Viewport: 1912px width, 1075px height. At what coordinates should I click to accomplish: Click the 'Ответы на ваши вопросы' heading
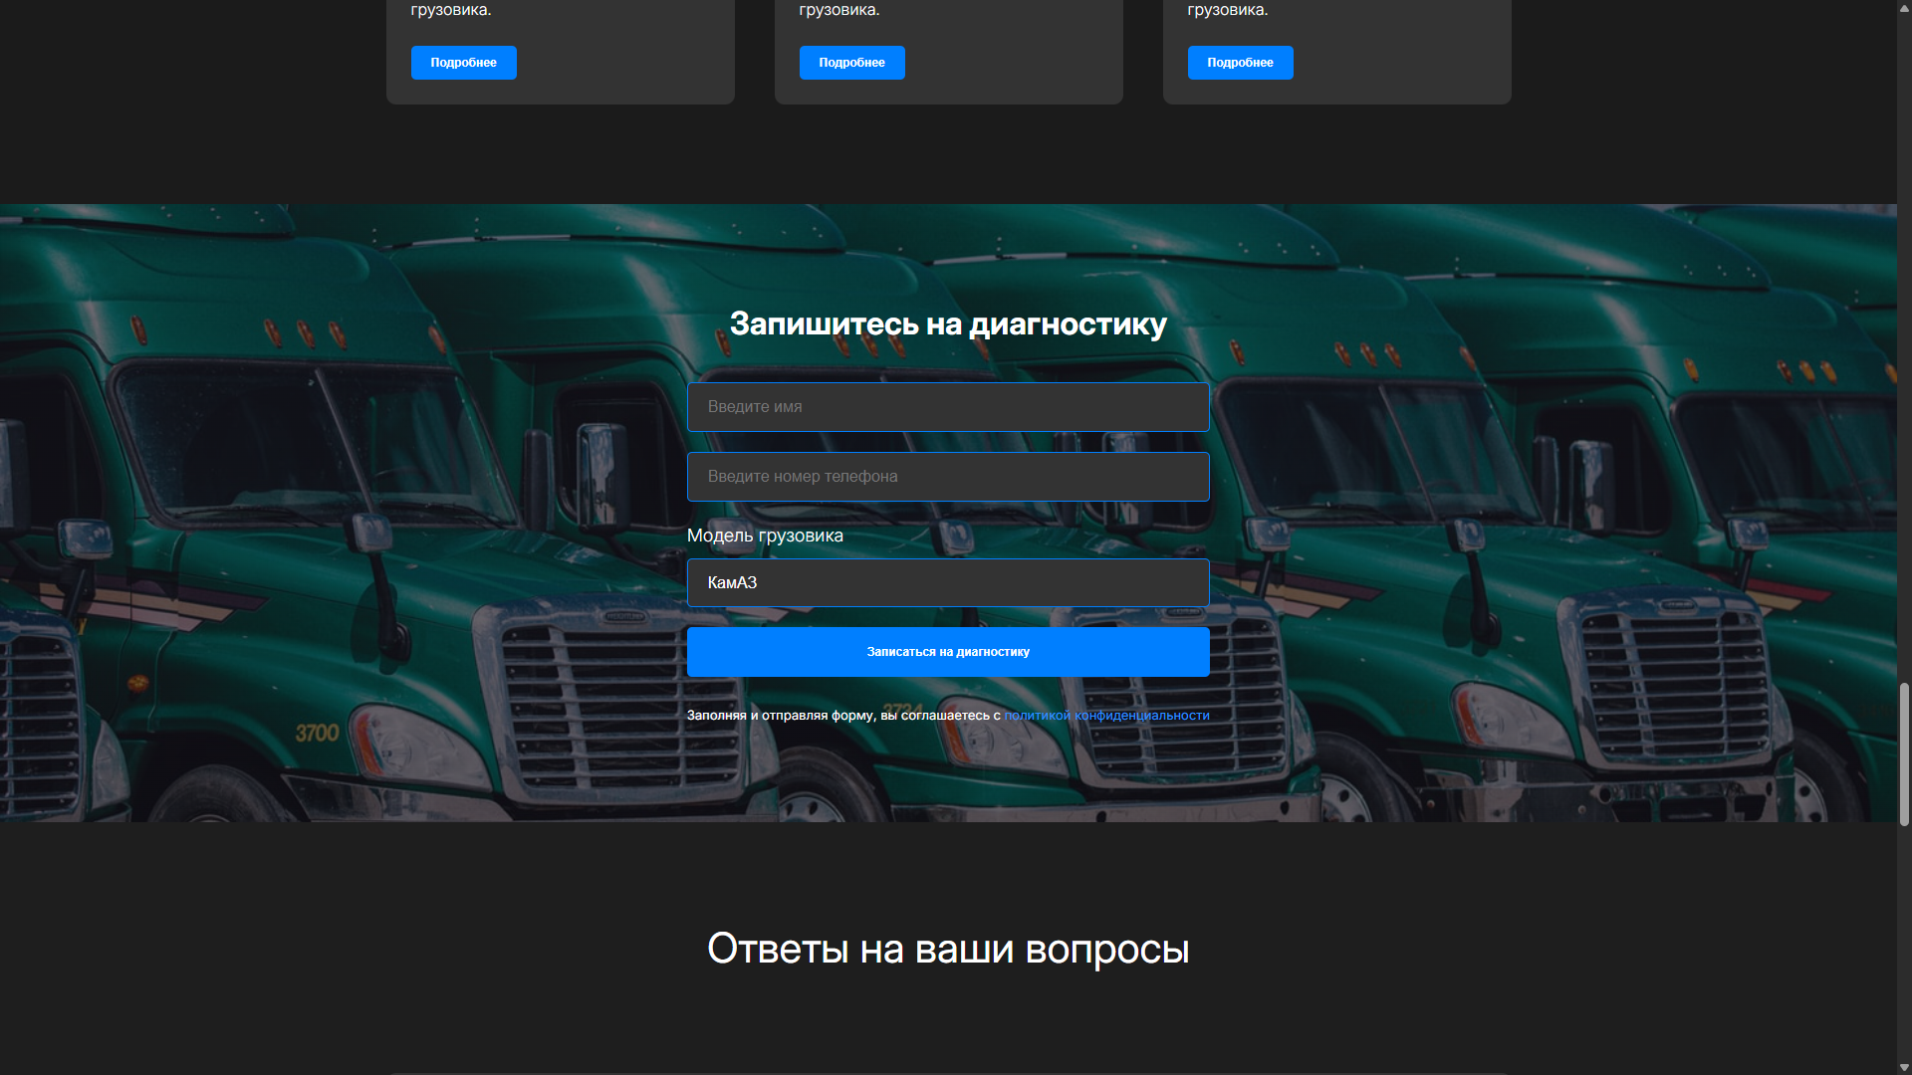(948, 949)
